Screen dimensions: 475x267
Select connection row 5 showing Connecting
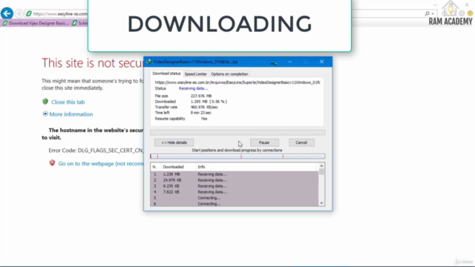click(x=235, y=198)
